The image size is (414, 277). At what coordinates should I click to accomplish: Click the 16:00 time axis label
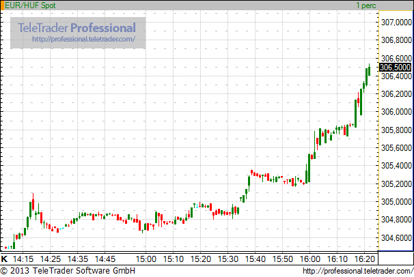310,259
